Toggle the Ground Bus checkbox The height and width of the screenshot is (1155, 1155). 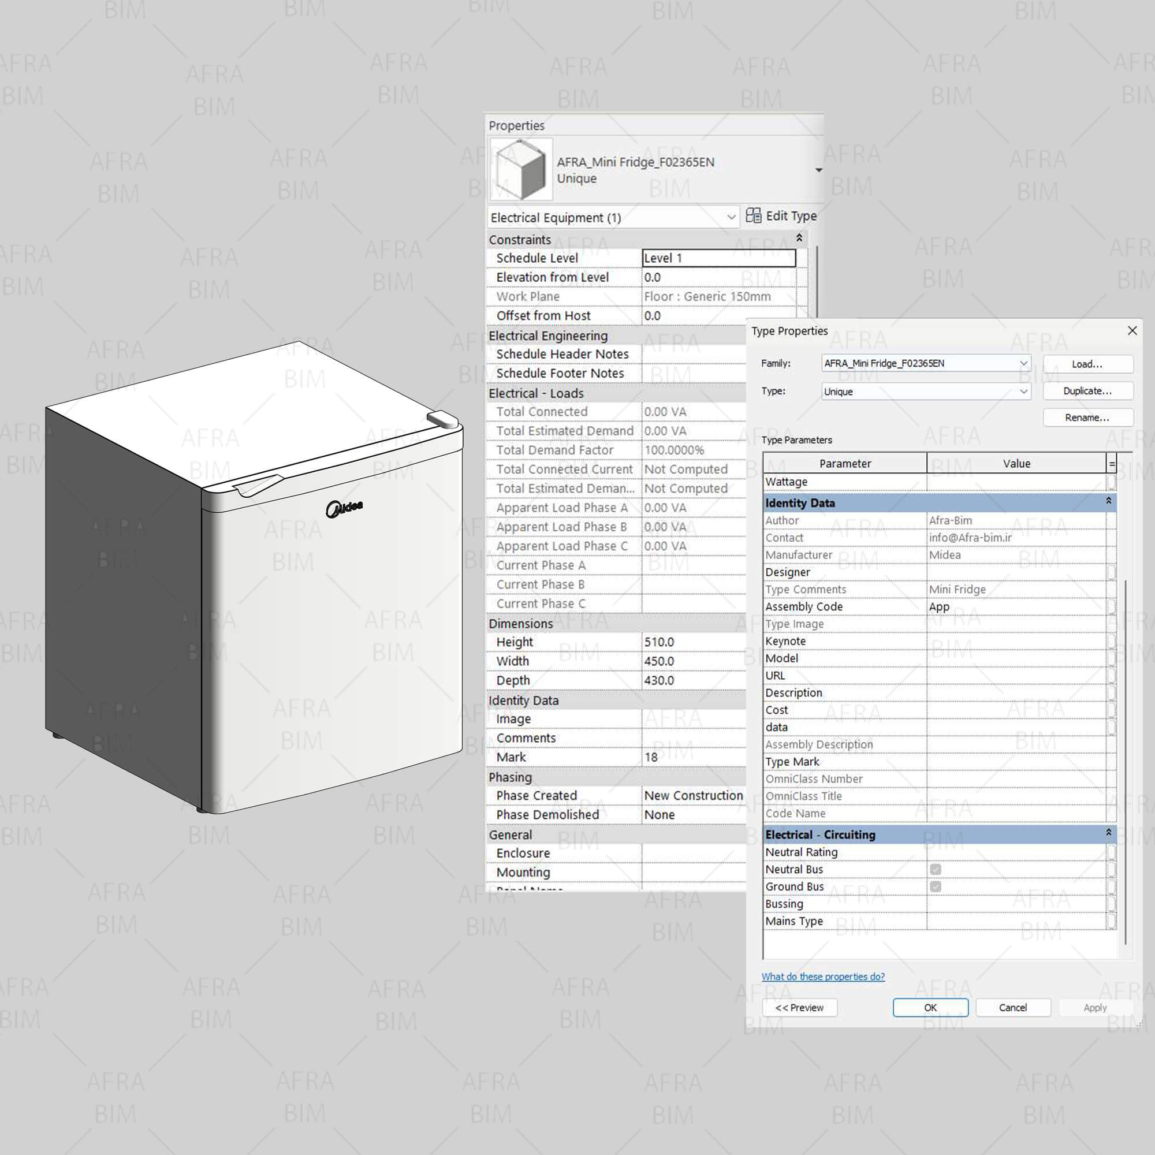point(936,886)
